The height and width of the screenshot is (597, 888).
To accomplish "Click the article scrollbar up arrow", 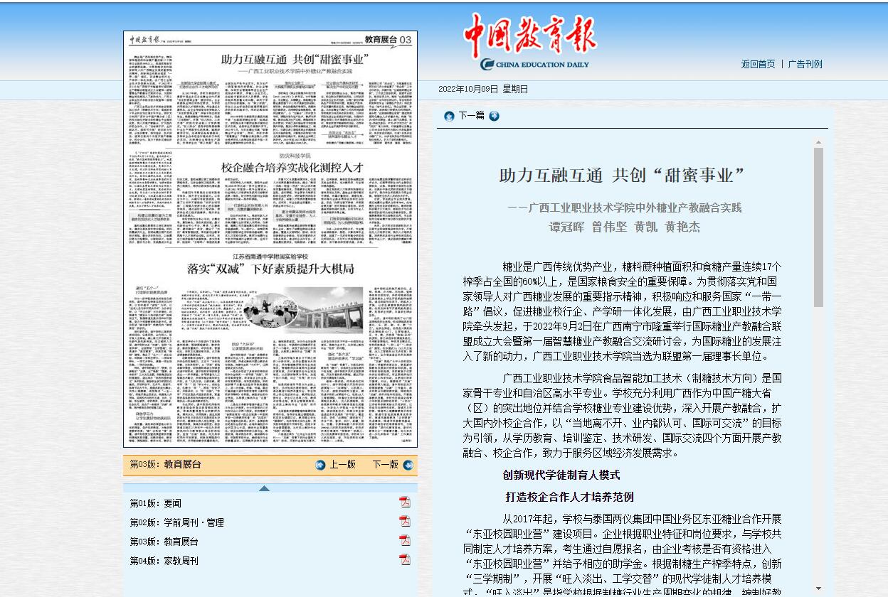I will [x=818, y=143].
